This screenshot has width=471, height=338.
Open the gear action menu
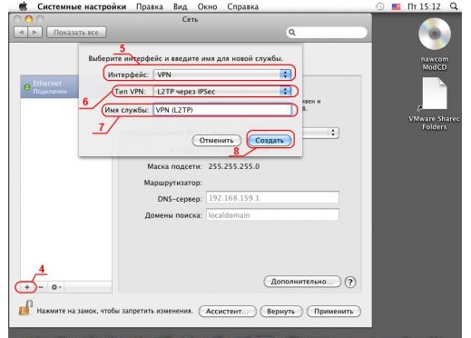(56, 287)
